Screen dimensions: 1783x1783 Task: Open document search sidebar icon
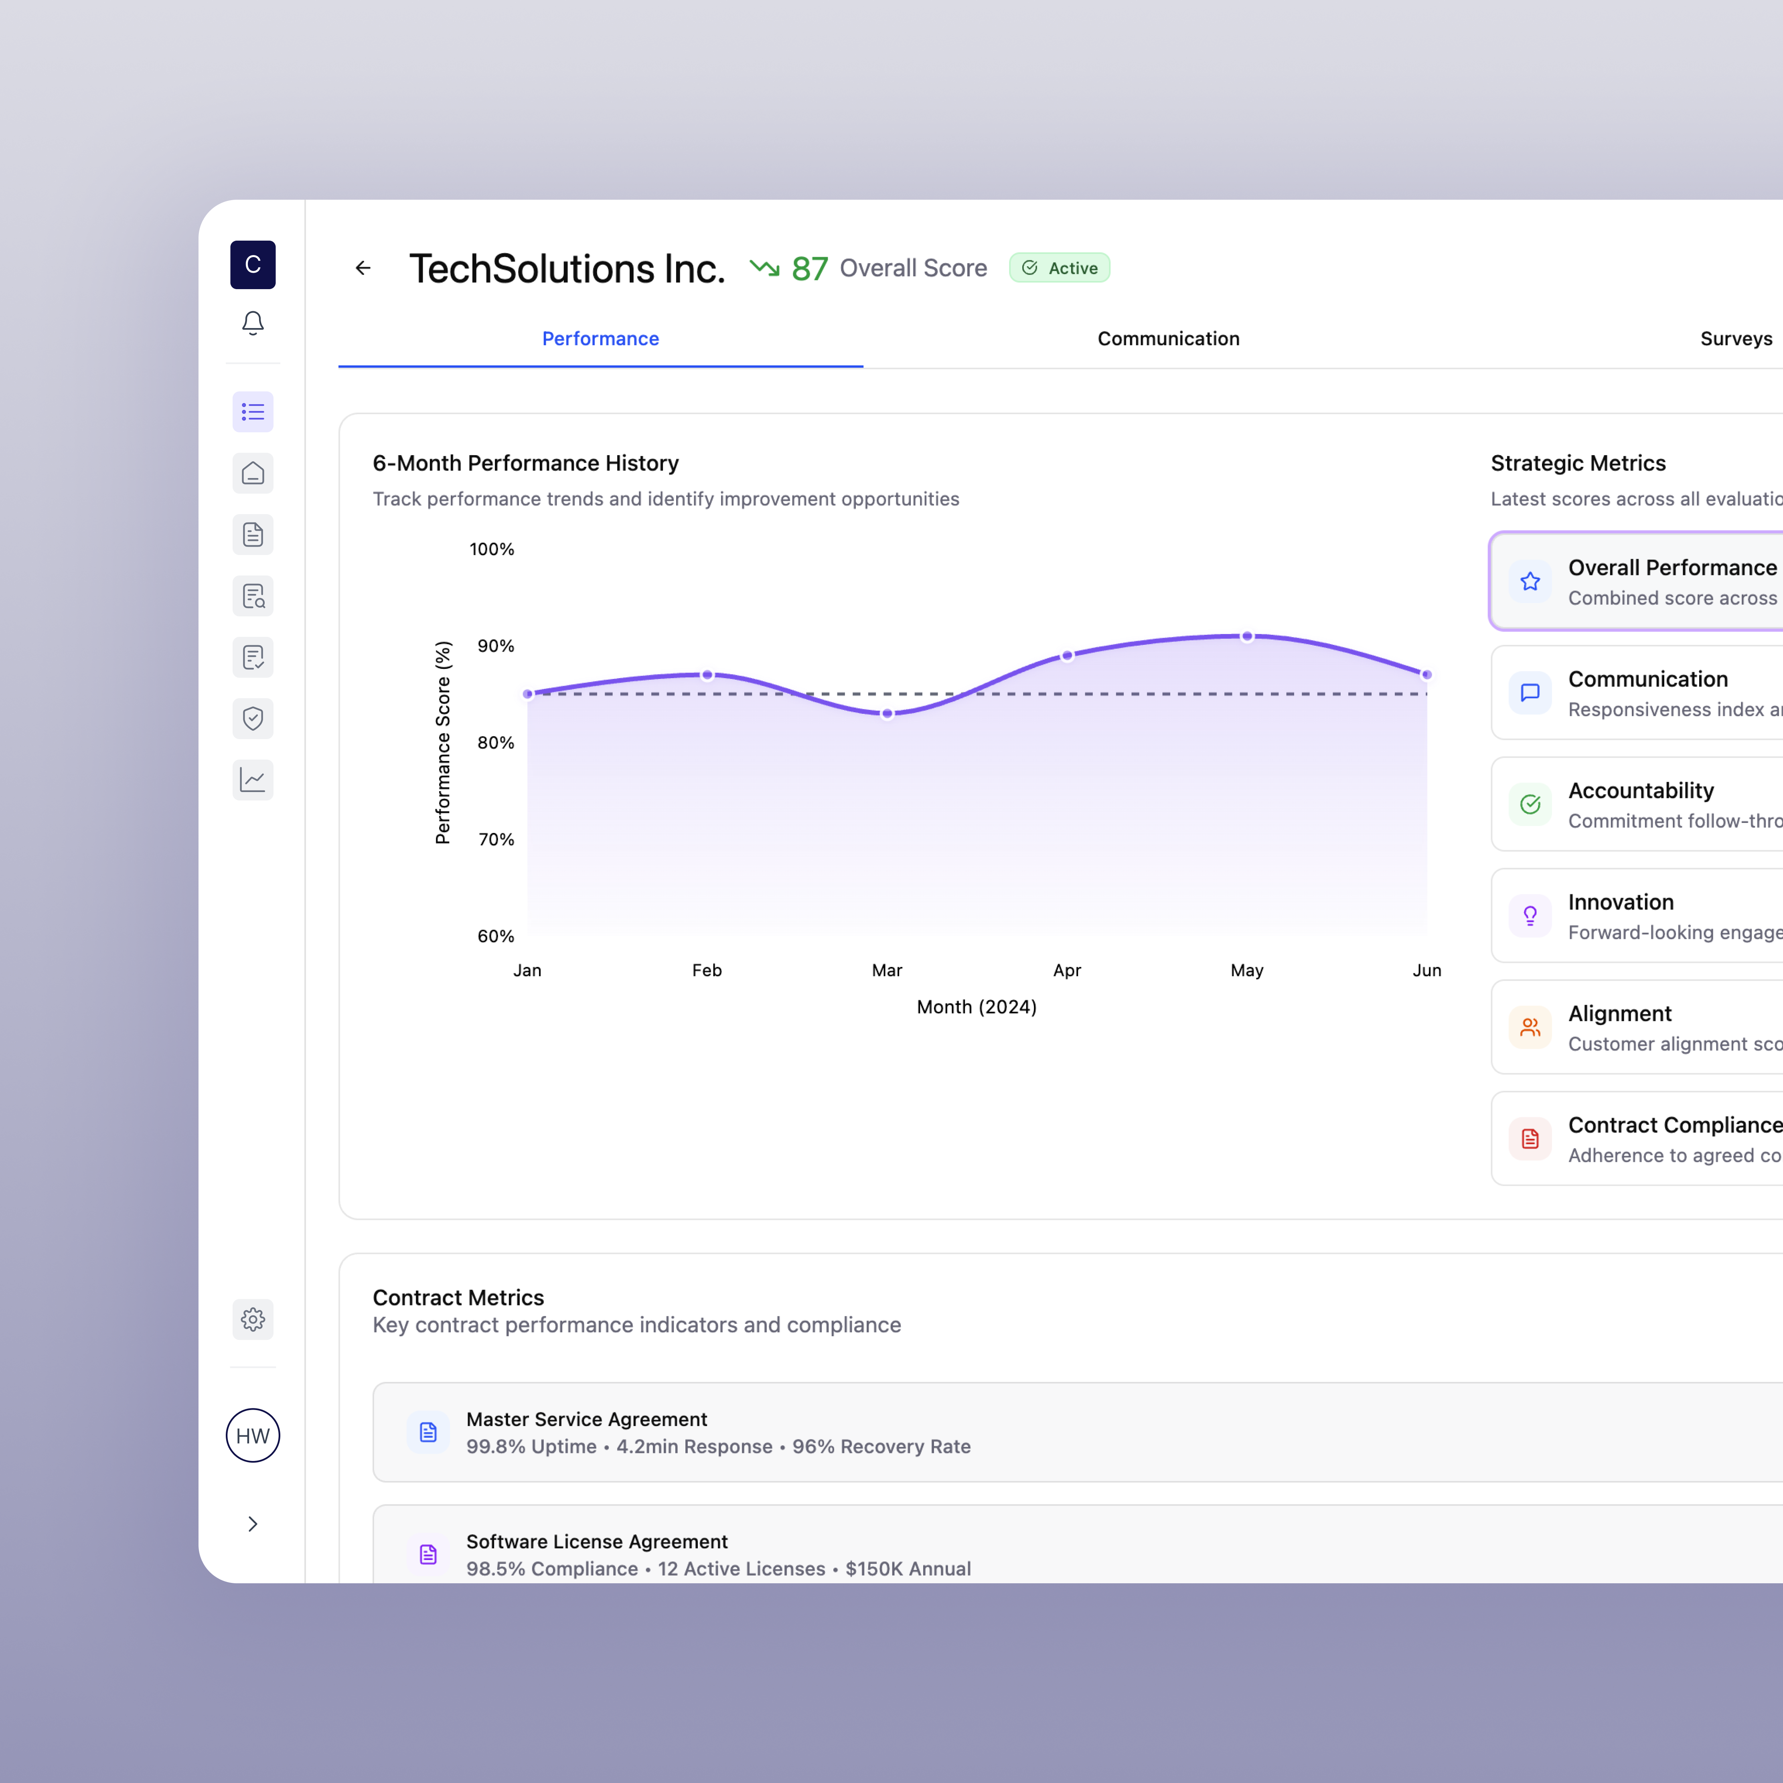pos(253,596)
